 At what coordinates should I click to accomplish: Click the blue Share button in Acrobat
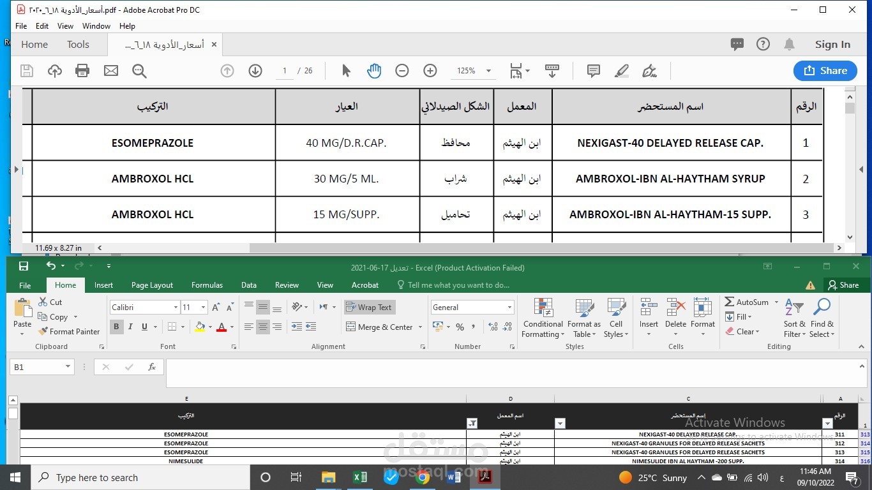tap(825, 71)
